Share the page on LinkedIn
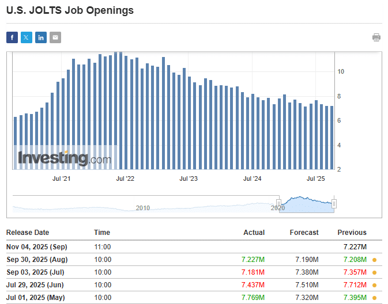 coord(41,37)
